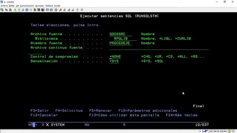Click the cursor position '10/037' in status line
237x133 pixels.
[202, 125]
